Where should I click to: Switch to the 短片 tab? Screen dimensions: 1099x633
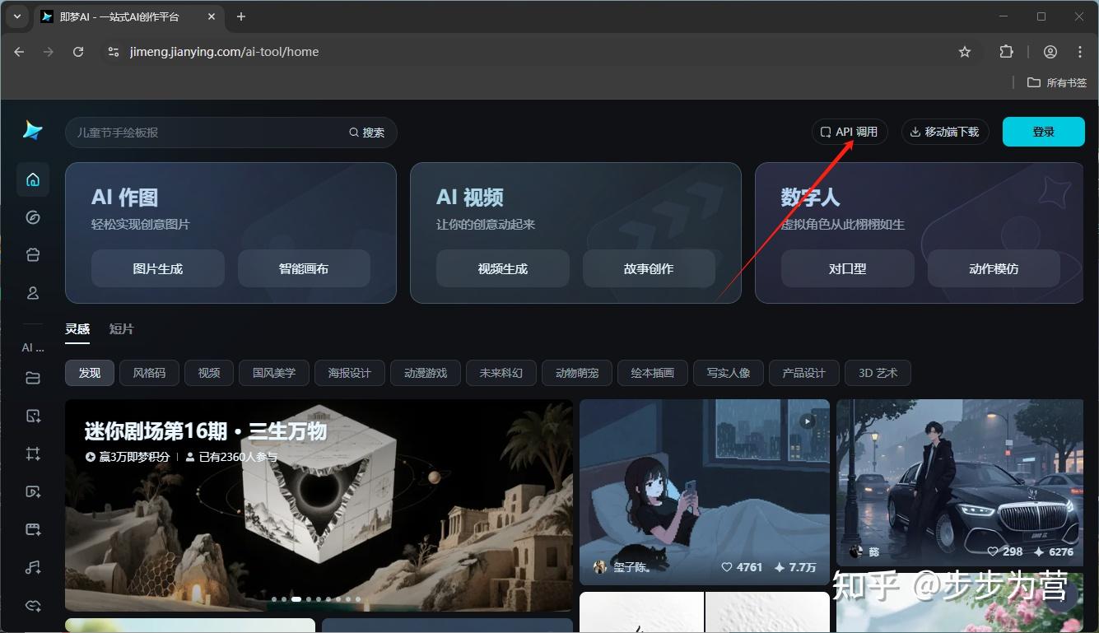[121, 329]
